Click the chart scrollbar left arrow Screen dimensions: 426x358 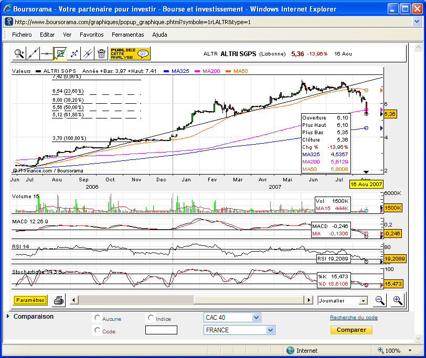click(73, 300)
